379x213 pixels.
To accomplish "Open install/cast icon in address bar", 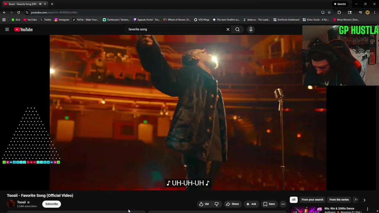I will pos(323,12).
